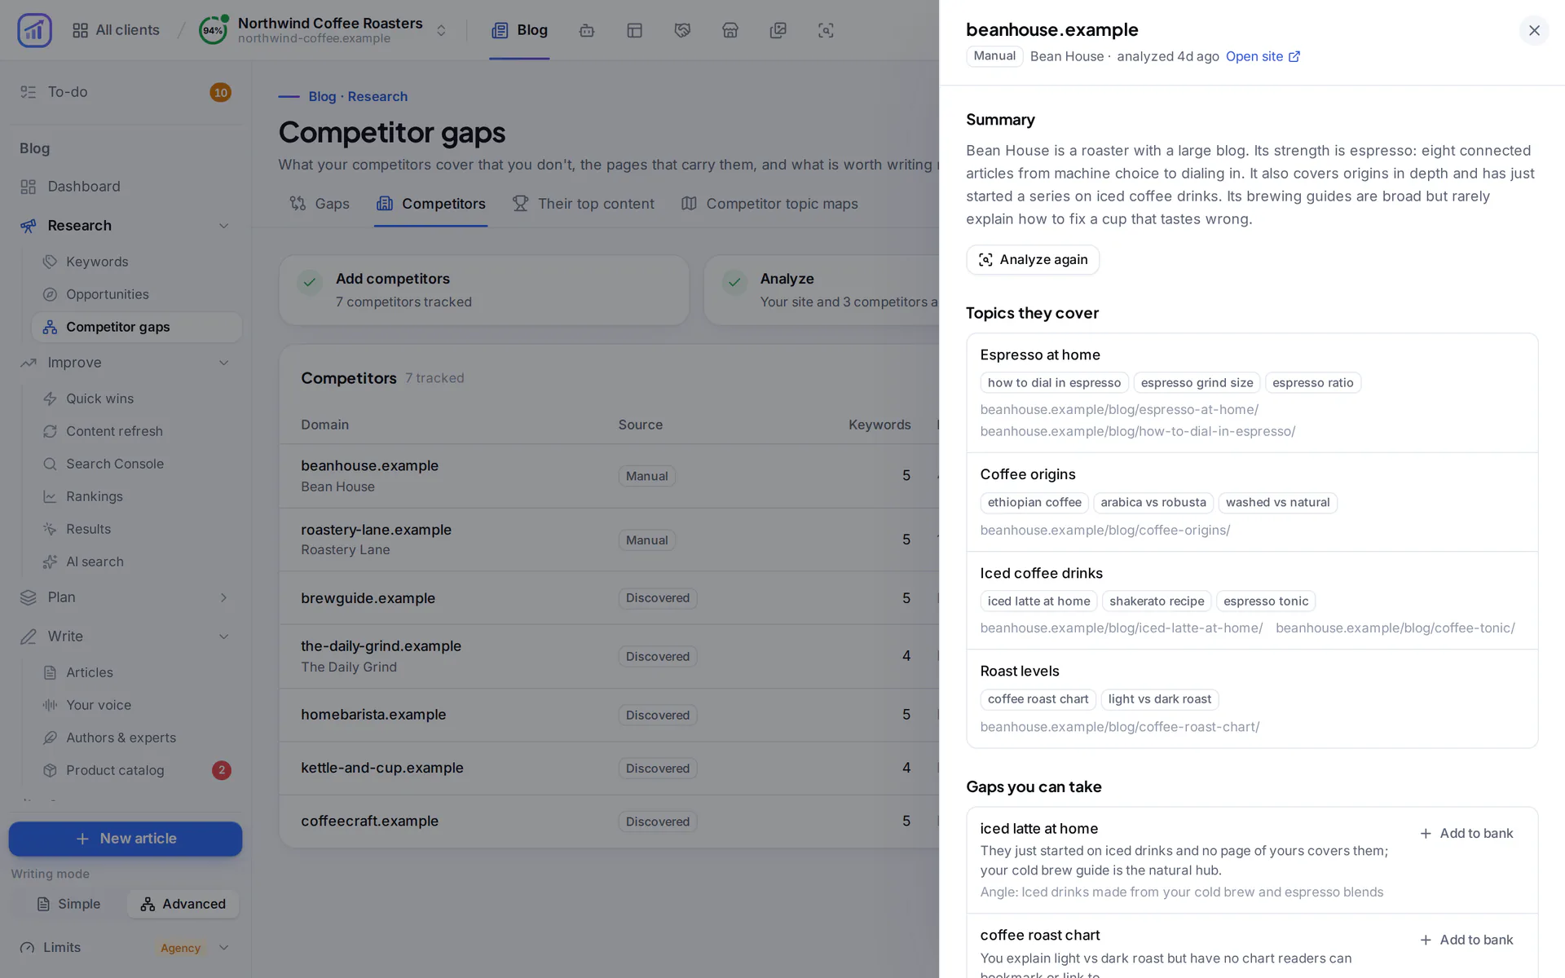Open Keywords under Research
Image resolution: width=1565 pixels, height=978 pixels.
[136, 262]
